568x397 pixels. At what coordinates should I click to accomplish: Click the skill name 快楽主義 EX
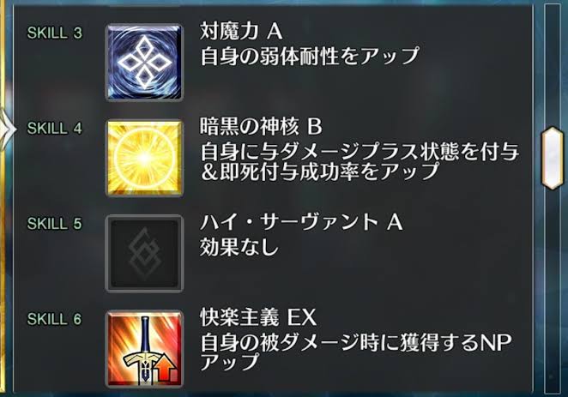click(x=258, y=316)
